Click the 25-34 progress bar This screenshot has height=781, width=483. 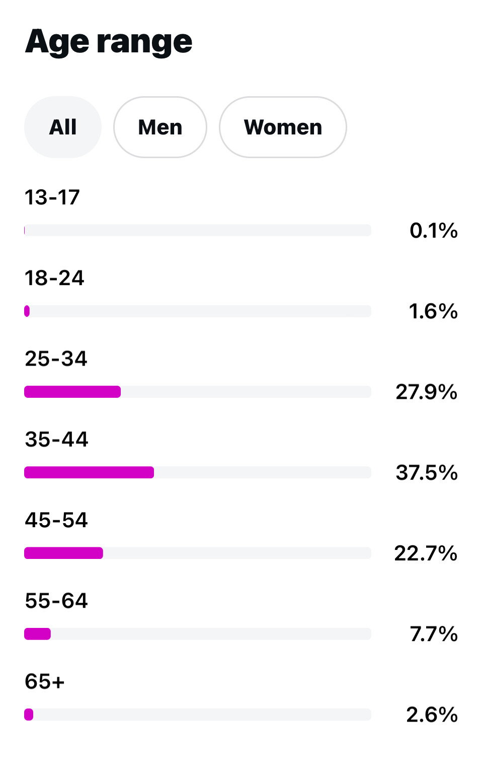click(198, 392)
